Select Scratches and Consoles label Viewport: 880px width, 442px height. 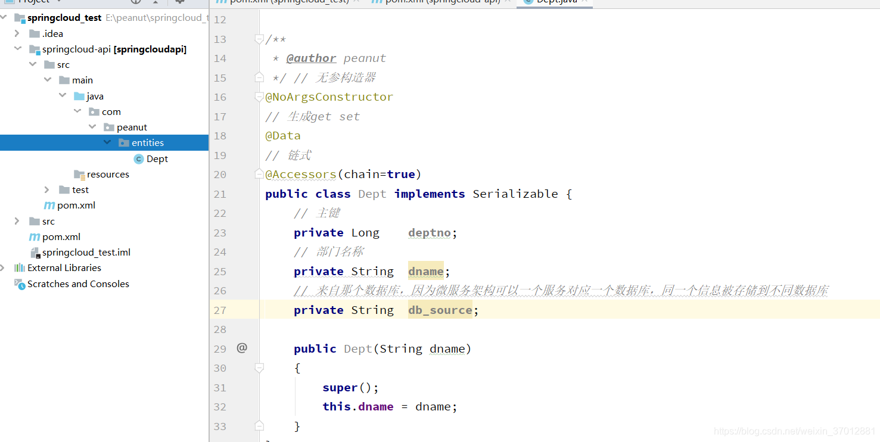pyautogui.click(x=78, y=284)
